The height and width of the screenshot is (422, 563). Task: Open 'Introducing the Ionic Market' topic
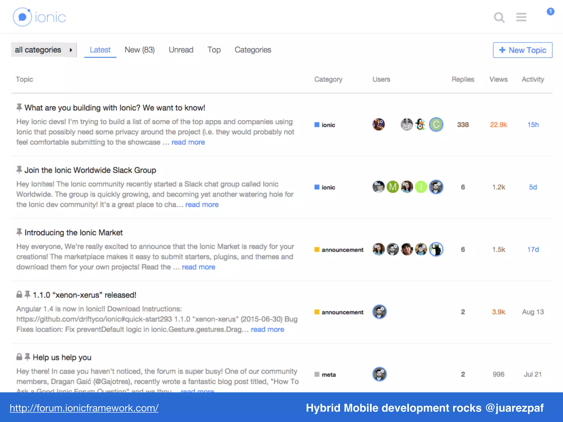73,232
